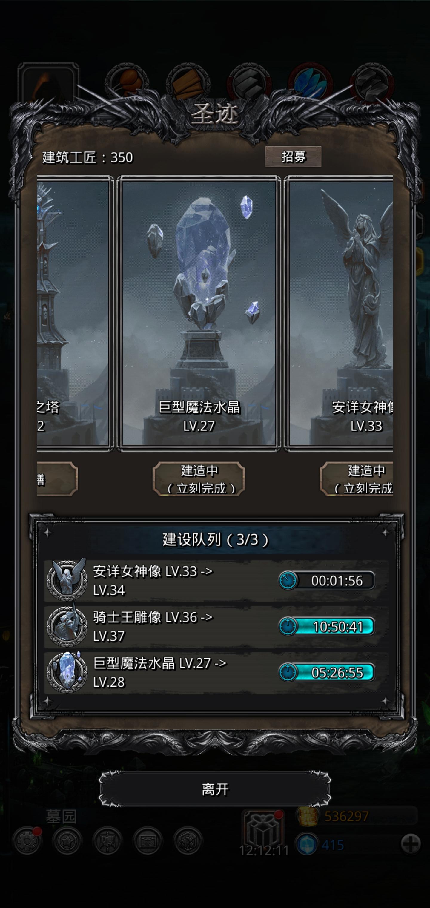Screen dimensions: 430x908
Task: Tap the 00:01:56 timer clock icon
Action: (x=288, y=581)
